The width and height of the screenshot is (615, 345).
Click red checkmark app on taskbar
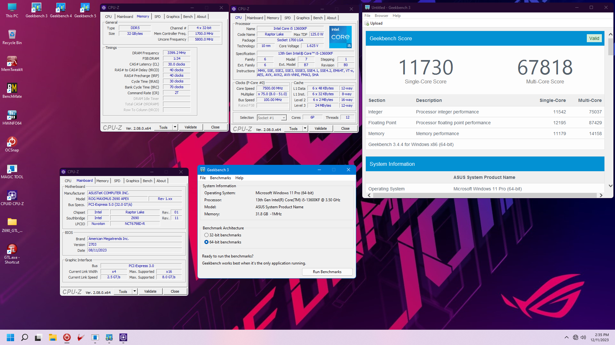(81, 337)
